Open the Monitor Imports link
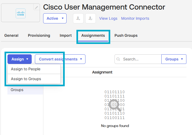Image resolution: width=192 pixels, height=135 pixels. coord(135,18)
